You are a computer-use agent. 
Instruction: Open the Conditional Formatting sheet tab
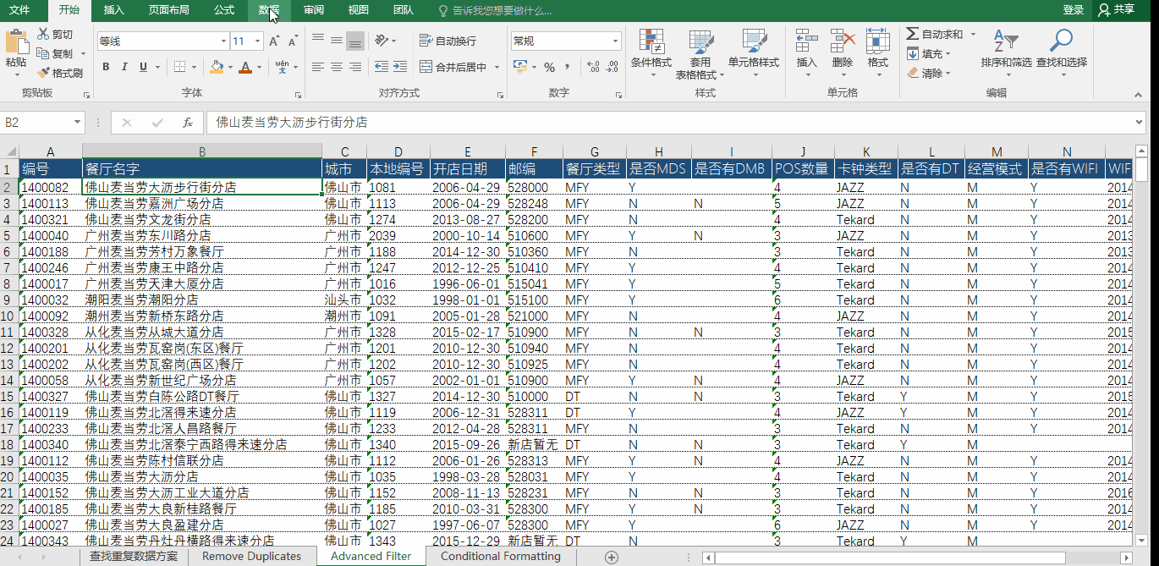(x=501, y=557)
